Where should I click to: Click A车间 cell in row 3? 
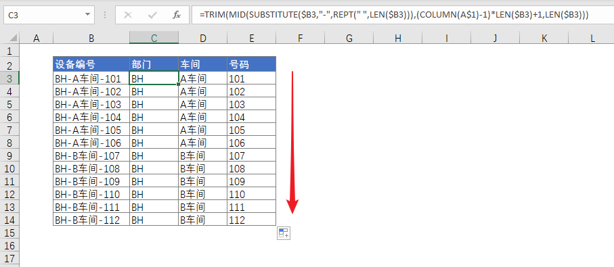(x=202, y=78)
